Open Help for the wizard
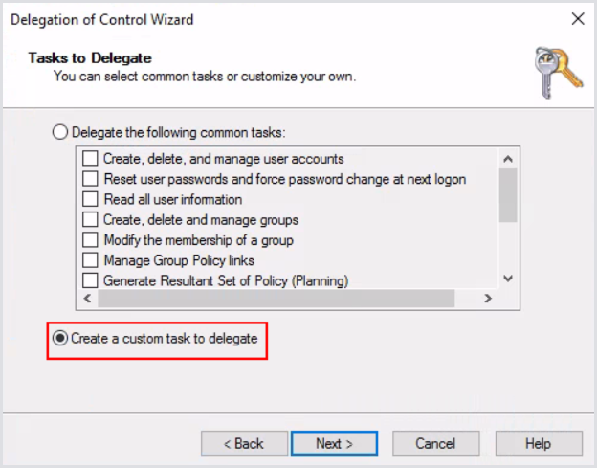The height and width of the screenshot is (468, 597). [539, 443]
